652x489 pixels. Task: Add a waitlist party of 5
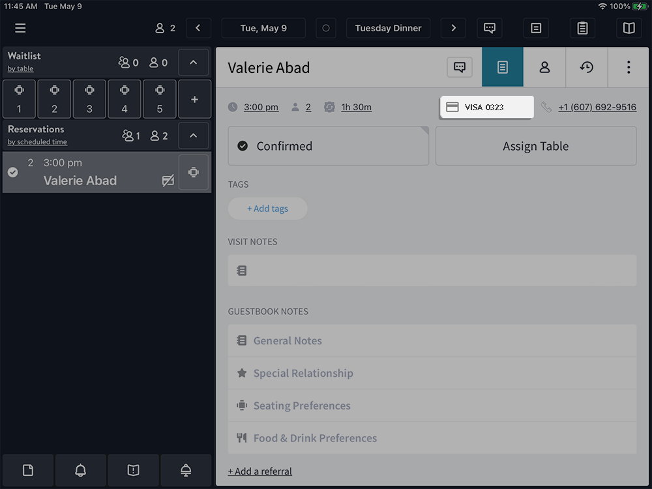click(160, 99)
